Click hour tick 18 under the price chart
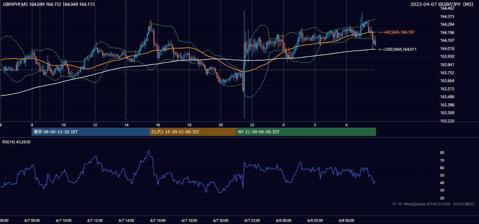This screenshot has width=479, height=224. (x=189, y=125)
